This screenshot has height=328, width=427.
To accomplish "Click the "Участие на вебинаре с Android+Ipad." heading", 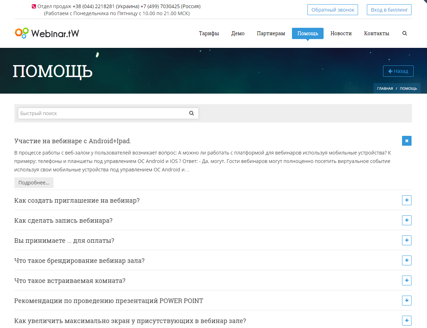I will point(73,141).
